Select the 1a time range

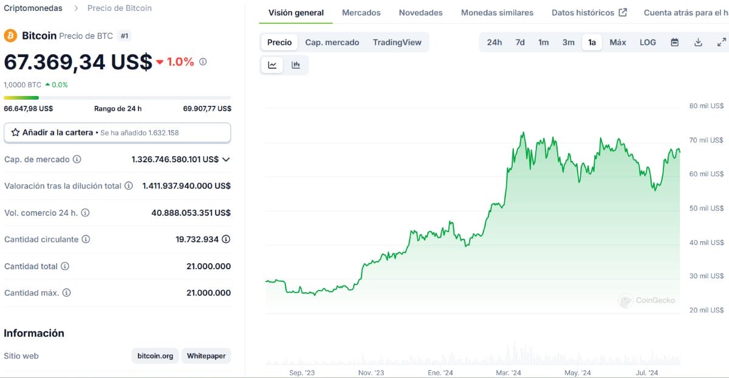(592, 42)
